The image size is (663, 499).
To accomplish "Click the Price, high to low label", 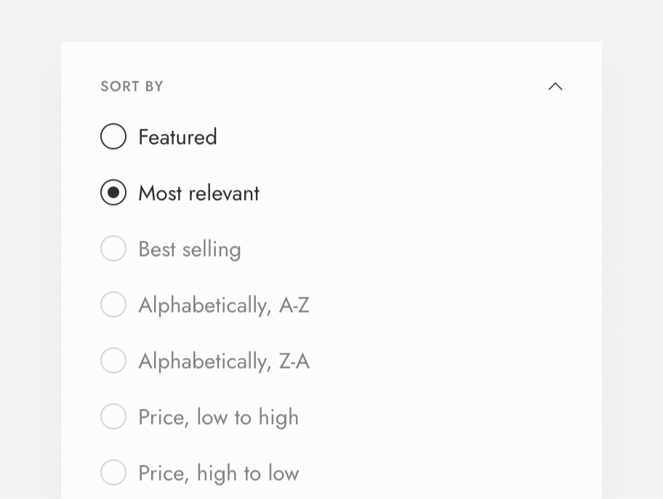I will pos(219,474).
